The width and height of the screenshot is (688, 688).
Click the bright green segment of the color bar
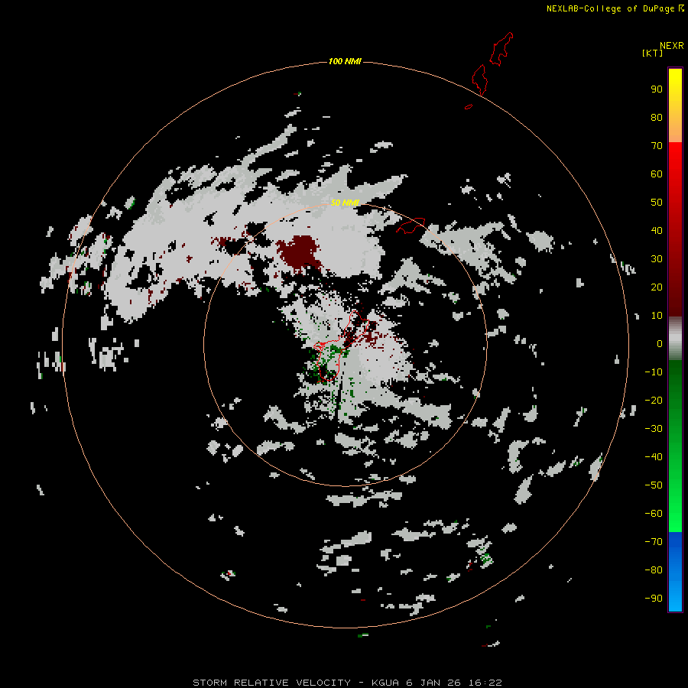click(x=675, y=446)
